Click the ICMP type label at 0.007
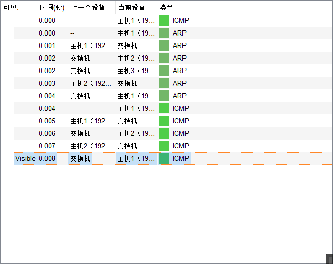This screenshot has height=264, width=333. coord(180,146)
